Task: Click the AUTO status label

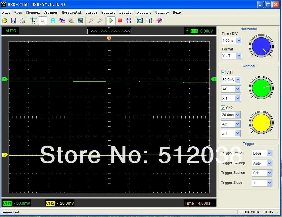Action: point(11,31)
